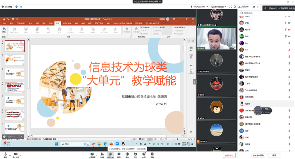Pop out the members panel
This screenshot has height=159, width=295.
[x=254, y=7]
